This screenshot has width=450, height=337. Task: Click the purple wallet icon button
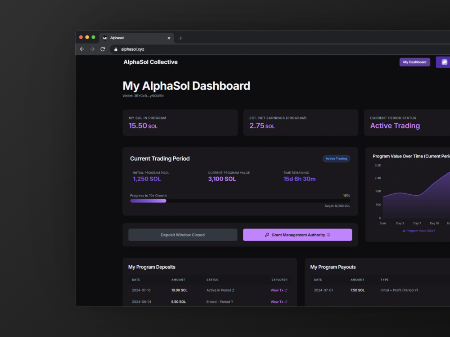point(443,62)
